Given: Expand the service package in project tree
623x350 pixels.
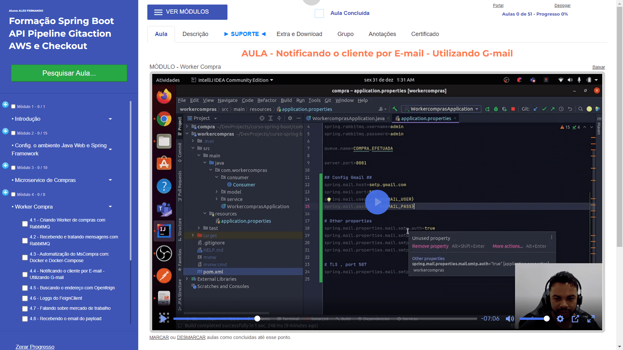Looking at the screenshot, I should [216, 199].
